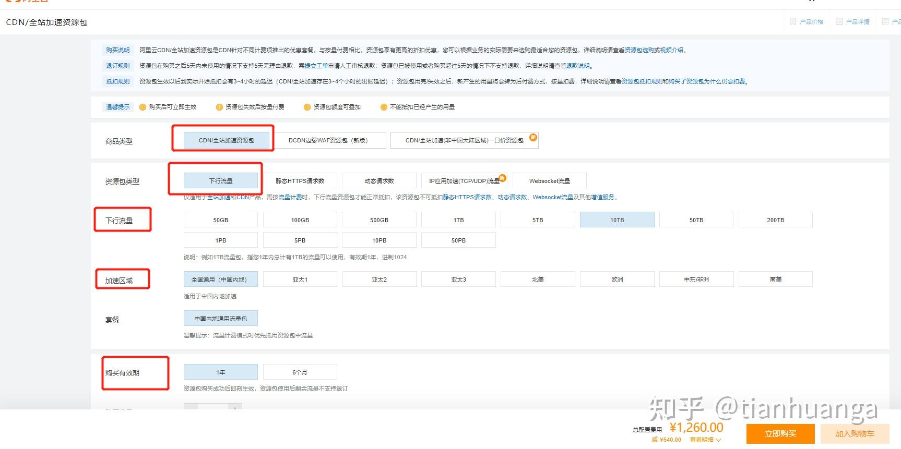Open the 产品详情 link
Screen dimensions: 901x449
(x=858, y=22)
